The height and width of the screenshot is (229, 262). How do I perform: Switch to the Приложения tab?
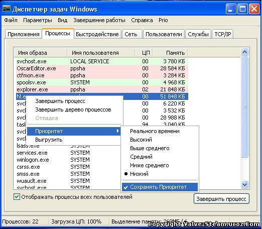coord(24,34)
